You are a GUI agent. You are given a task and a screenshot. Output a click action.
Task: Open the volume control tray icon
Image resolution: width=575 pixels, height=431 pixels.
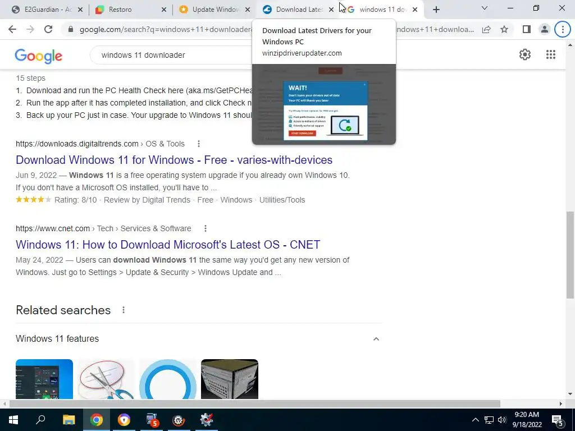point(502,420)
